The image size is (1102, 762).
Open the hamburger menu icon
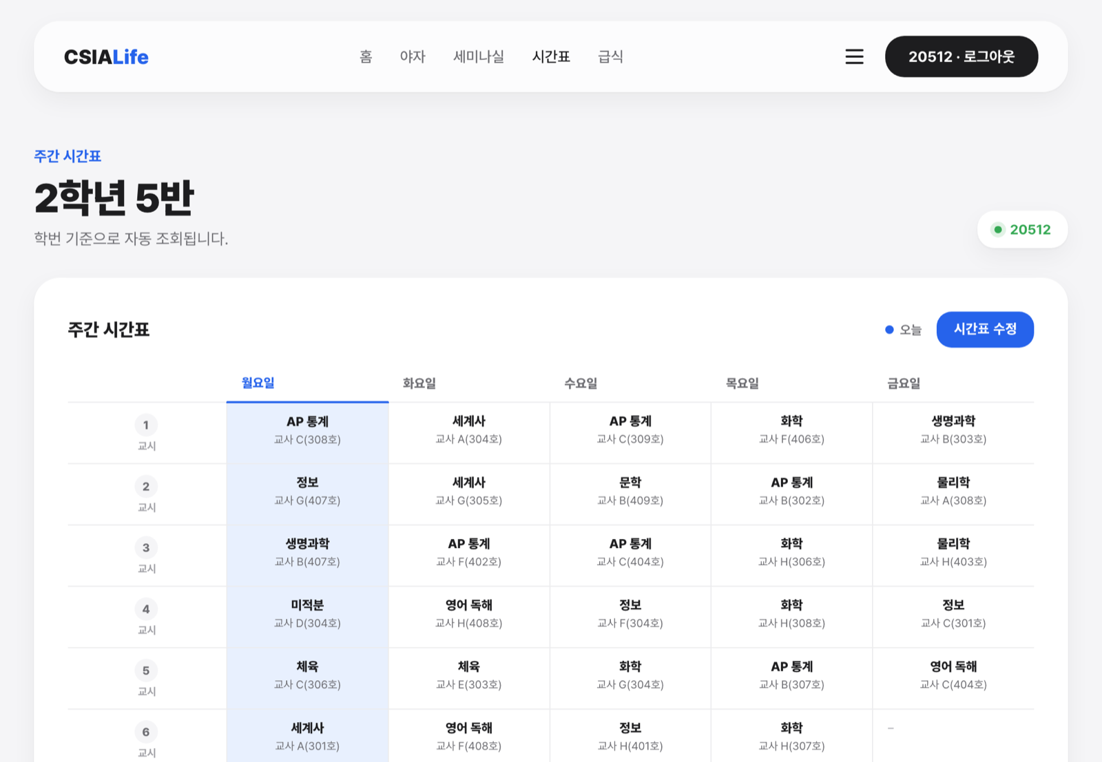854,56
